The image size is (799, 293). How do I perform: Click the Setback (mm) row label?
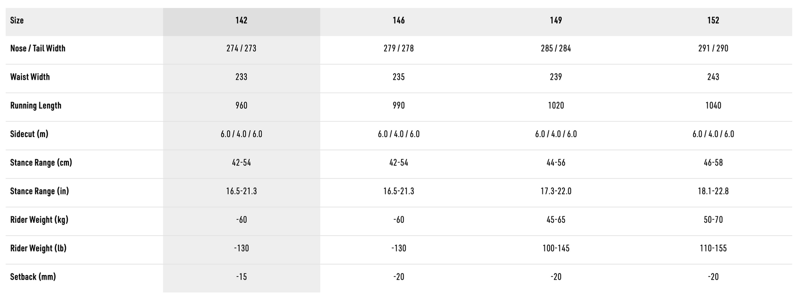[x=33, y=277]
